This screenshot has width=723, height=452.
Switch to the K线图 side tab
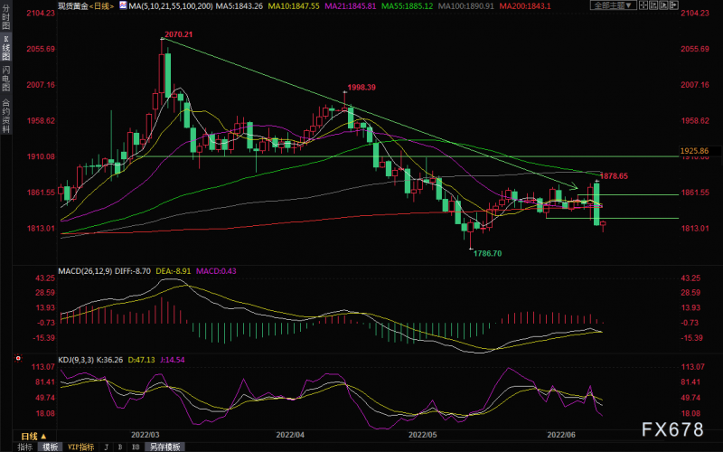[x=6, y=48]
